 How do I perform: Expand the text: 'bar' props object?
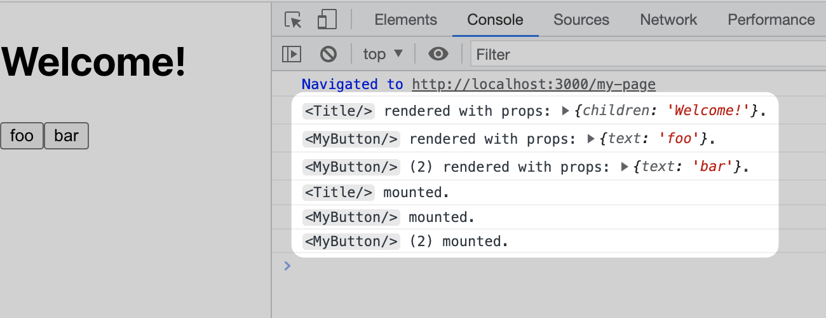pos(625,167)
